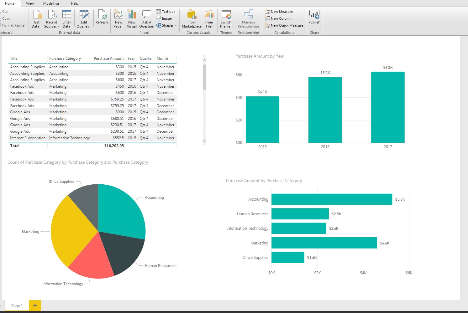Viewport: 468px width, 313px height.
Task: Add a new page with plus button
Action: click(35, 305)
